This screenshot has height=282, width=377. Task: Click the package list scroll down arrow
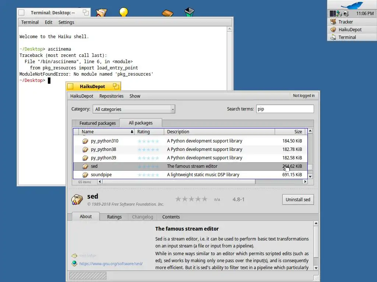click(310, 177)
